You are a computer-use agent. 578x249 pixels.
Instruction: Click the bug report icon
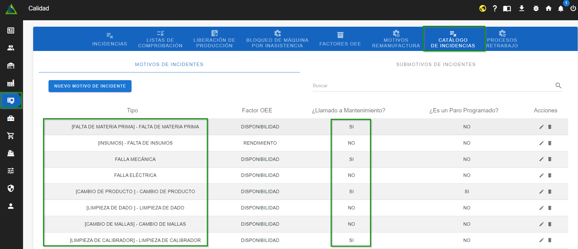click(536, 9)
